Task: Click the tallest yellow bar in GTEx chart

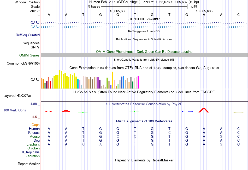Action: [x=60, y=79]
